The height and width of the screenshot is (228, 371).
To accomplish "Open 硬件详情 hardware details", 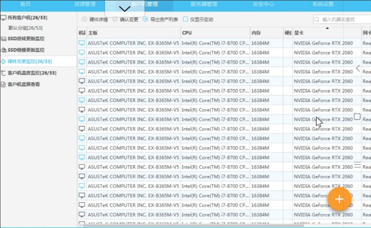I will (x=95, y=19).
